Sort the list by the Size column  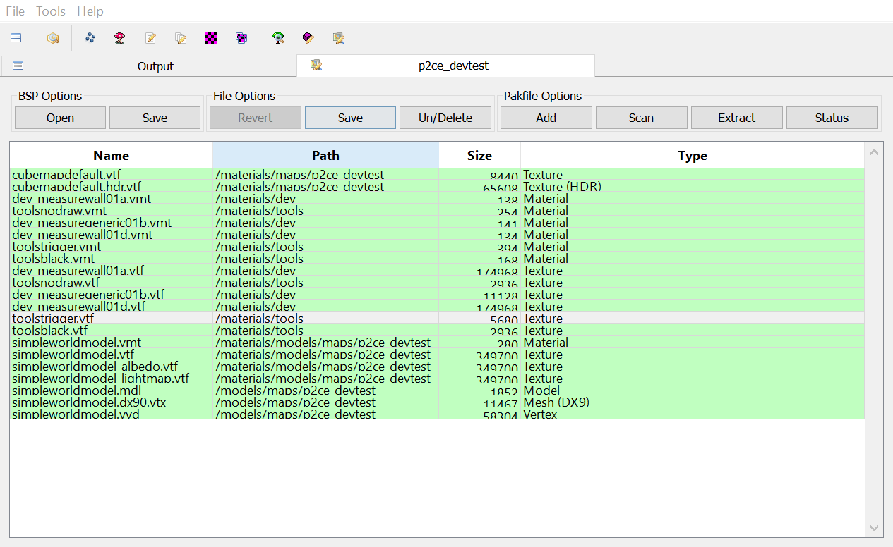coord(479,155)
